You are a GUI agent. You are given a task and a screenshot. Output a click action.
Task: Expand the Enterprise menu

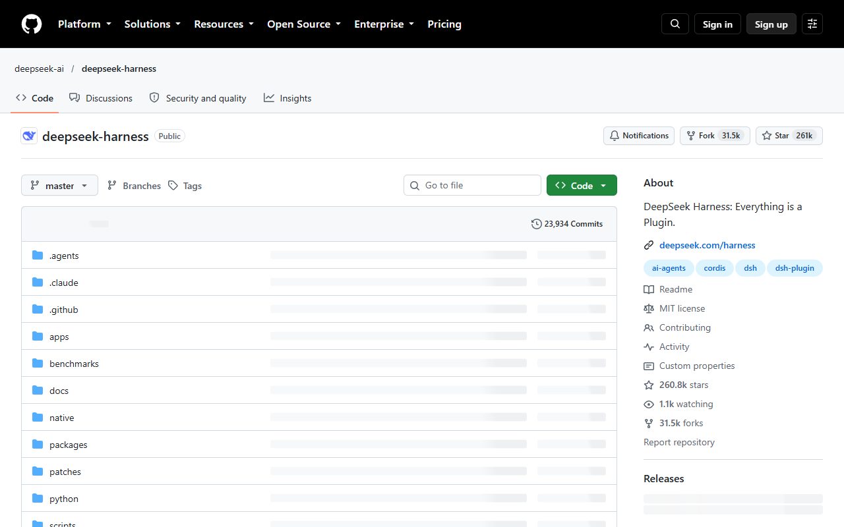click(384, 24)
